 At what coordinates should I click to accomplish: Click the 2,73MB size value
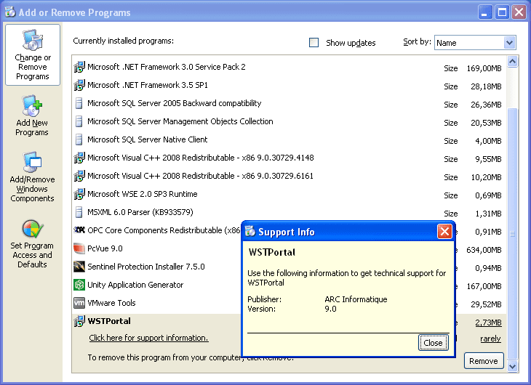488,323
